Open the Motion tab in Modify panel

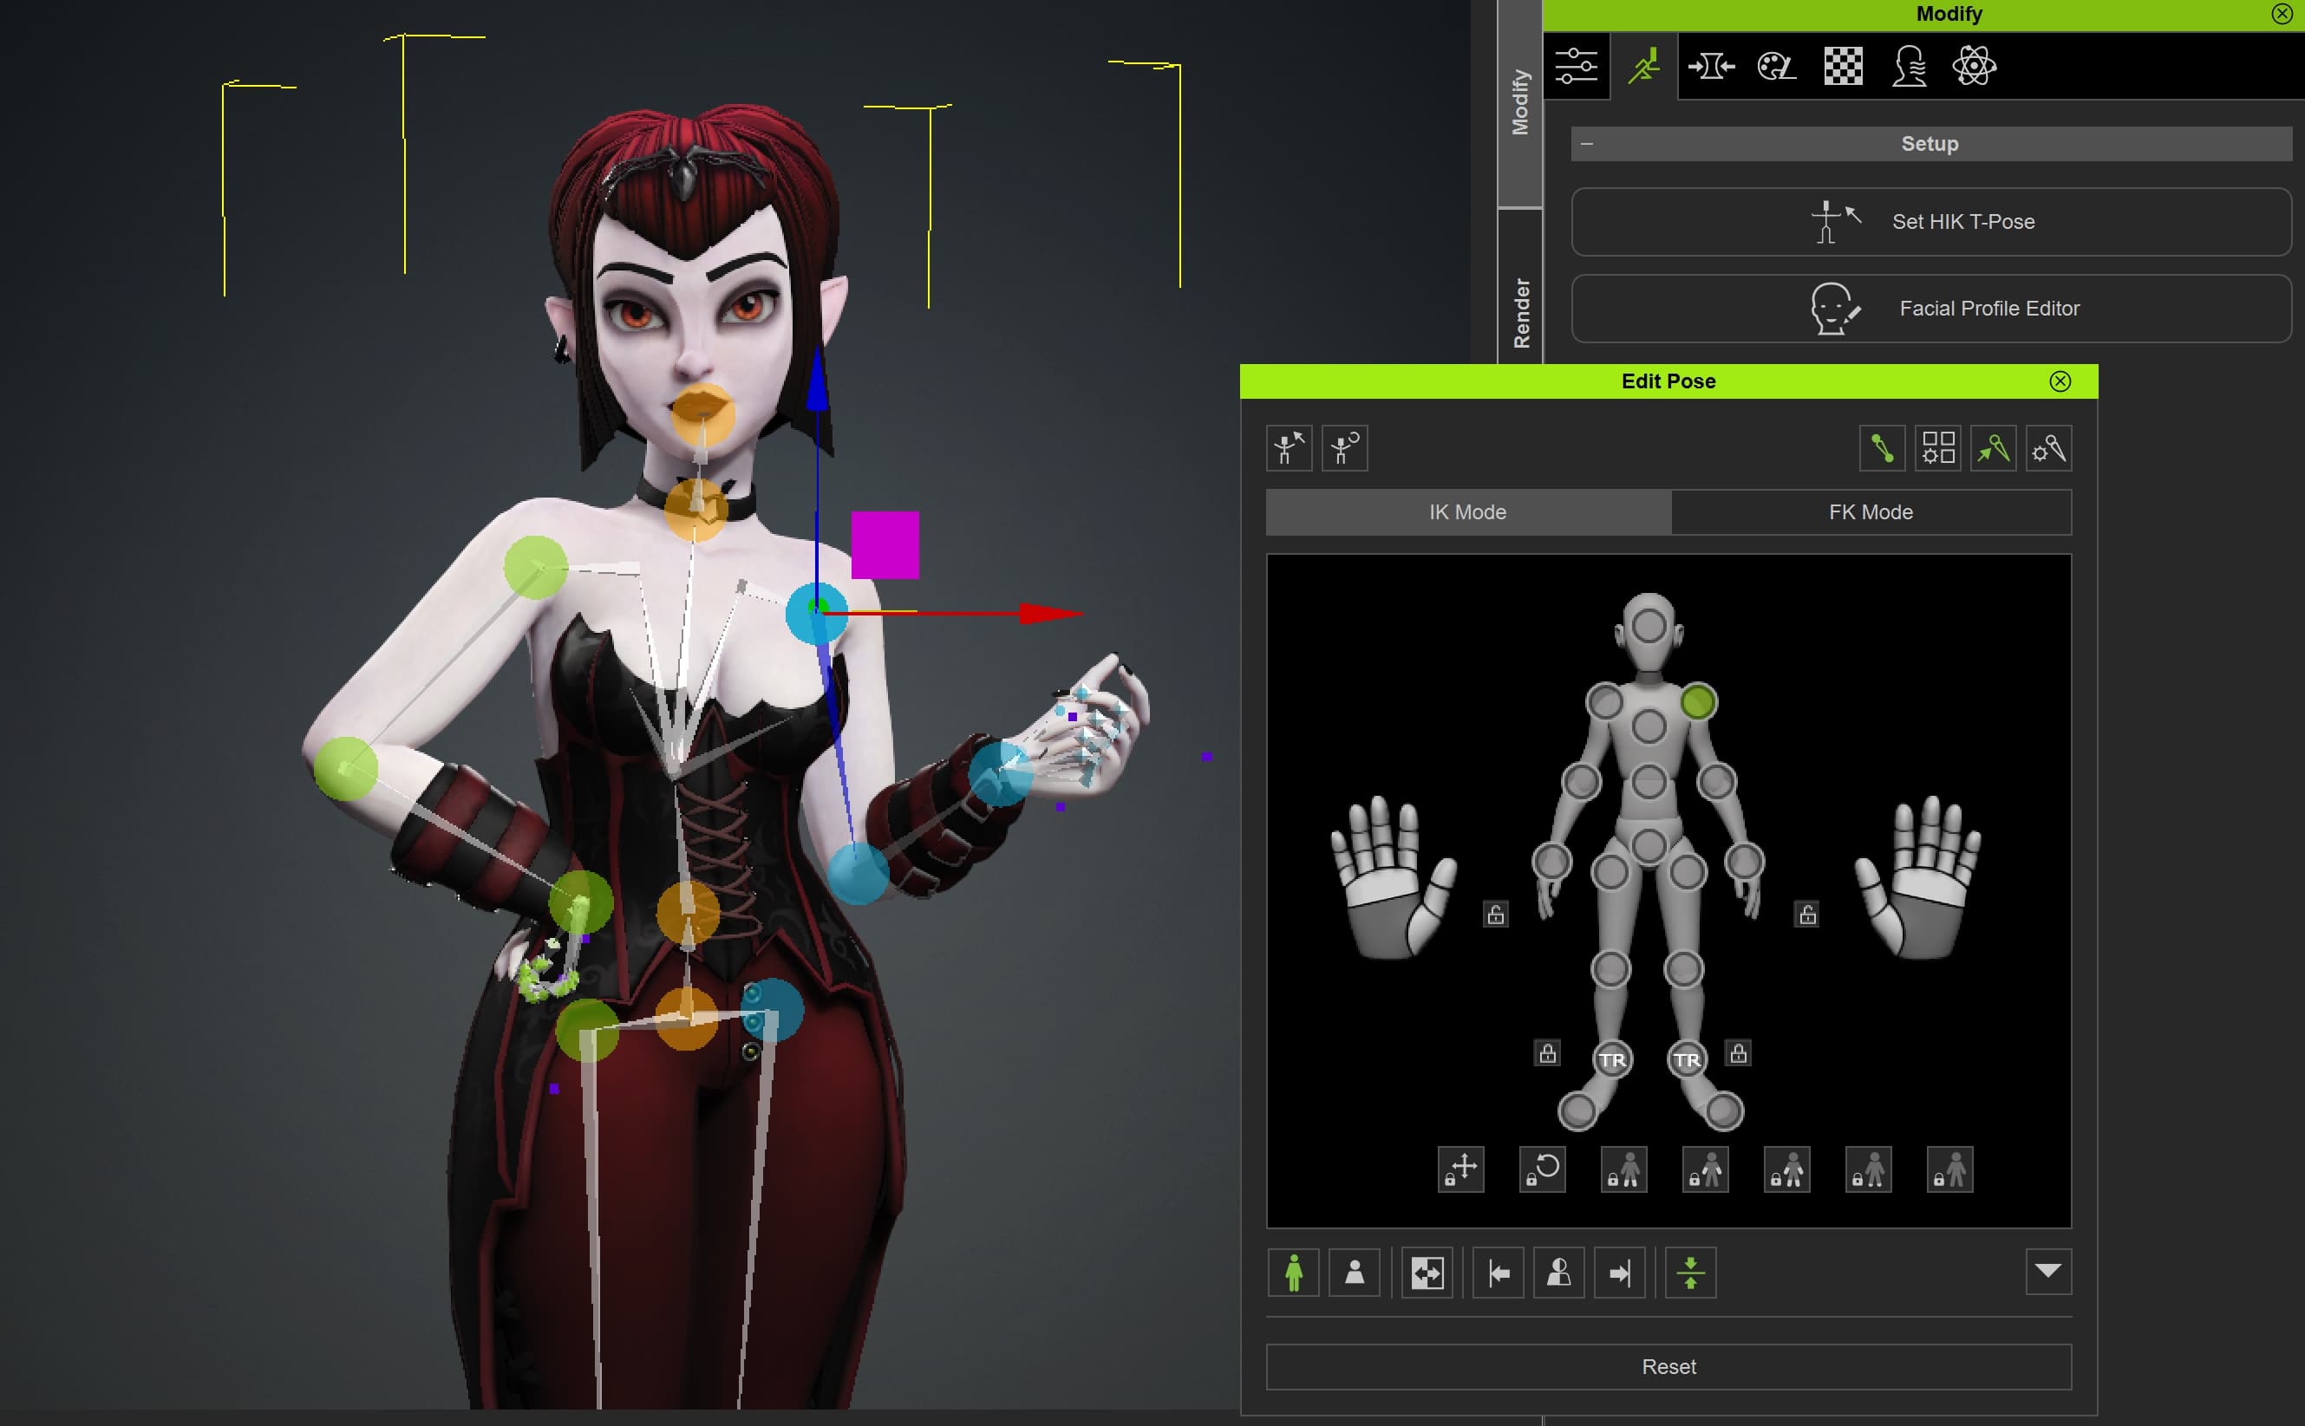1643,66
